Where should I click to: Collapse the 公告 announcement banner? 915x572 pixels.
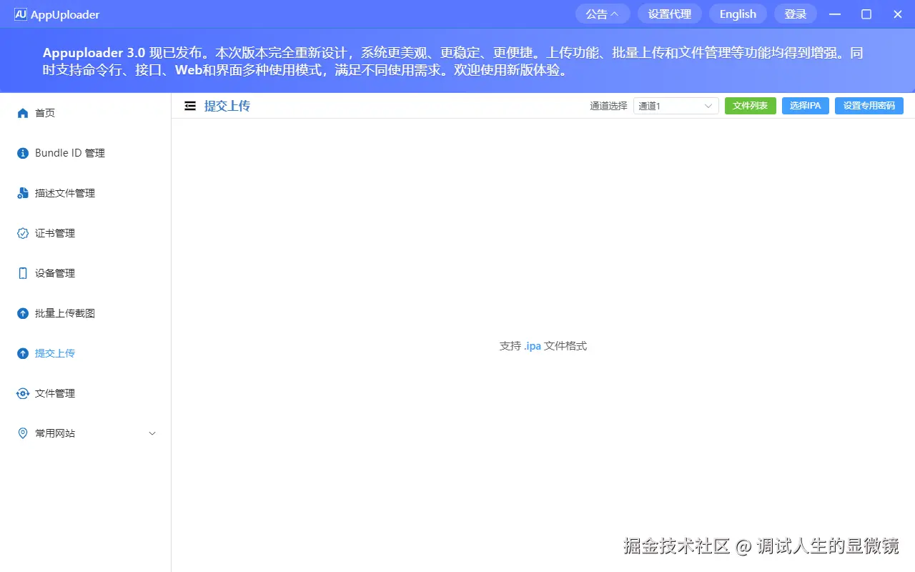pos(602,14)
